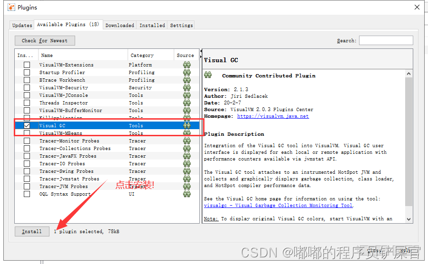This screenshot has height=264, width=428.
Task: Click description scrollbar down arrow
Action: point(409,219)
